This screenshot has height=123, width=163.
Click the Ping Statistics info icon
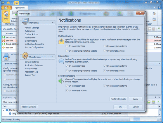coord(10,114)
